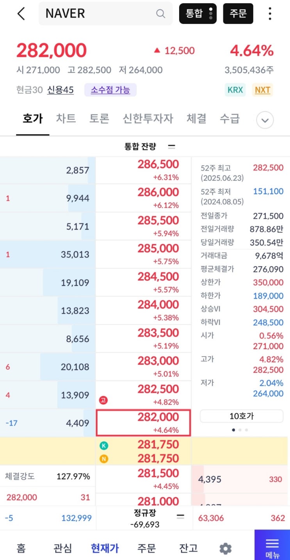Switch to the 토론 tab

tap(99, 118)
